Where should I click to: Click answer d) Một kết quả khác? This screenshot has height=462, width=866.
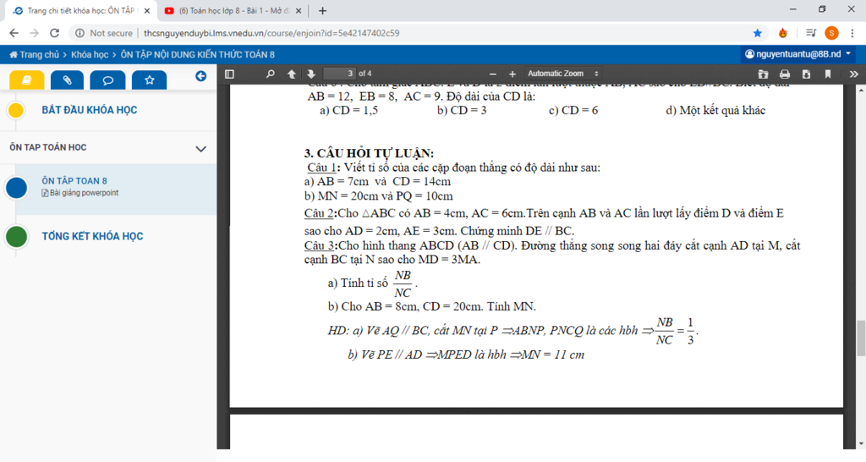[715, 111]
